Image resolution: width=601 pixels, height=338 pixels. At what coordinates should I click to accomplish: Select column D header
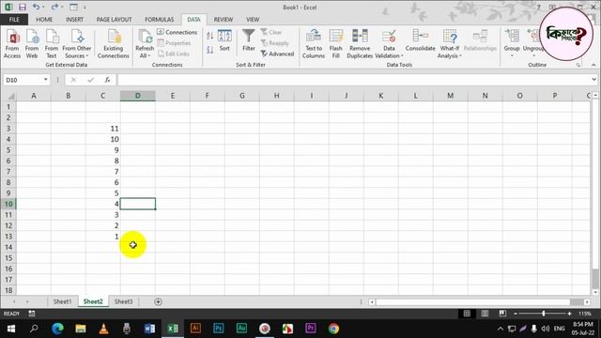(x=138, y=96)
